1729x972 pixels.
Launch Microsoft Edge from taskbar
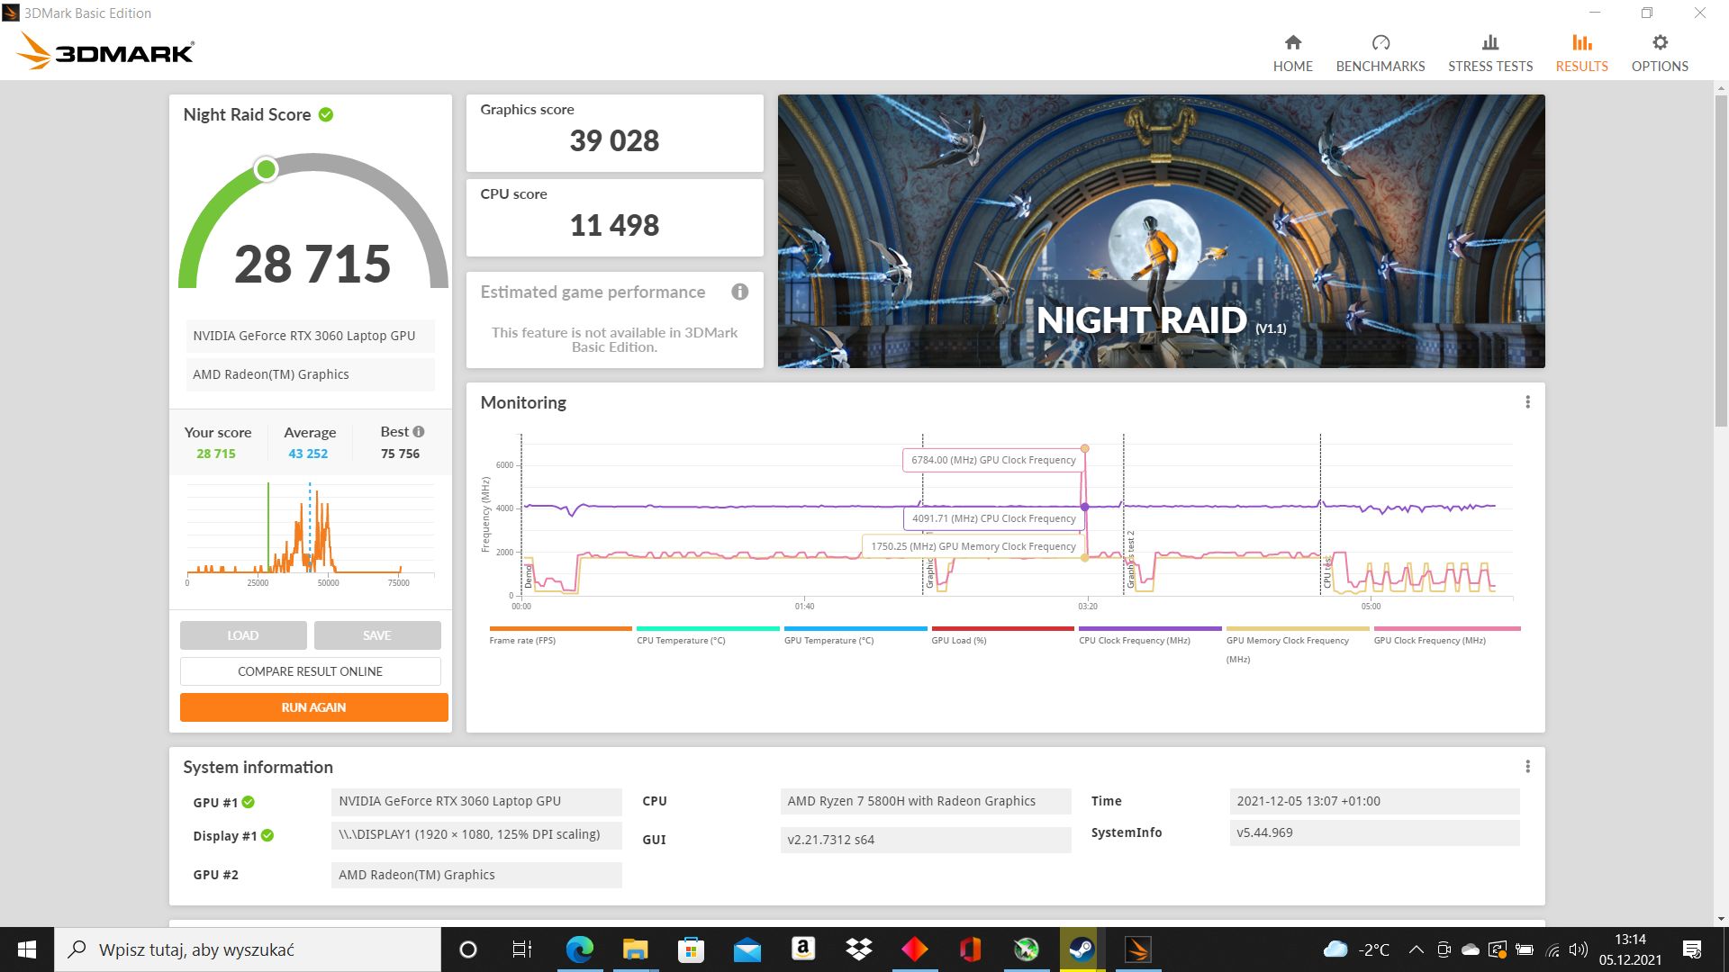click(579, 949)
